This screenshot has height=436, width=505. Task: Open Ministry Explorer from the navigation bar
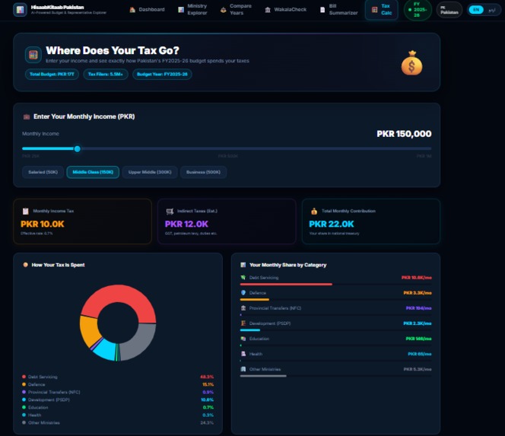193,10
